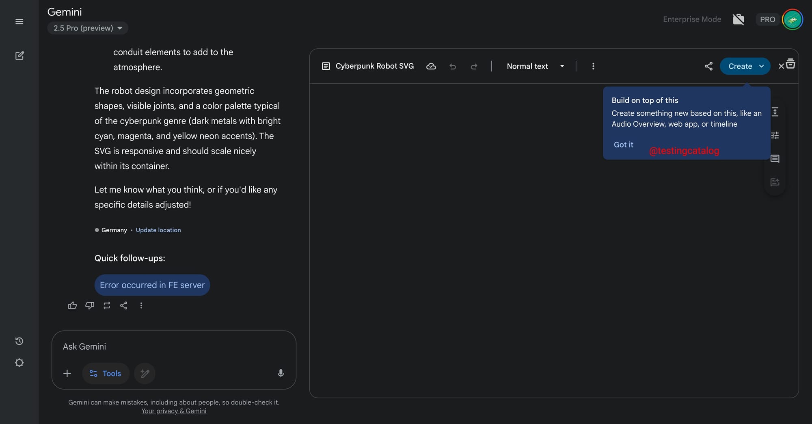Click the Error occurred in FE server chip
This screenshot has width=812, height=424.
coord(152,285)
